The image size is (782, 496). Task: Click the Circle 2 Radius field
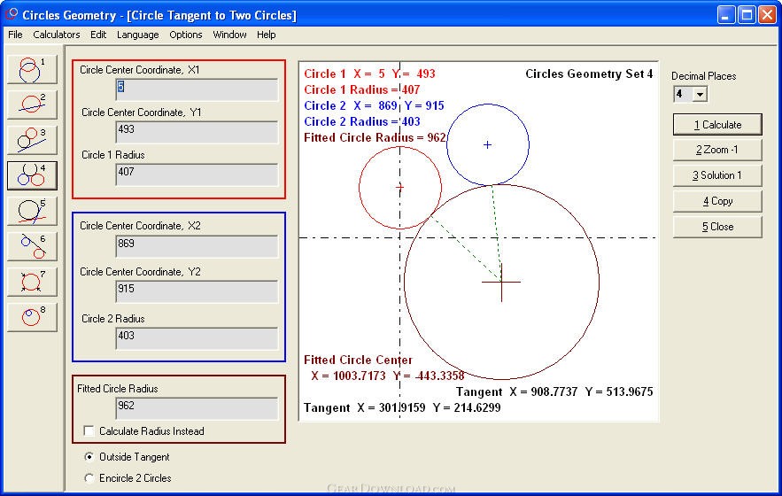(x=197, y=338)
